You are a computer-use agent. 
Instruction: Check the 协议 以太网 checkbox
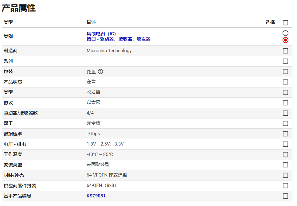point(285,103)
